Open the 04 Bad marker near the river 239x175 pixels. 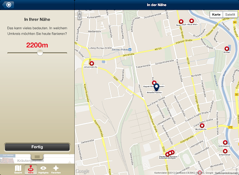[227, 49]
